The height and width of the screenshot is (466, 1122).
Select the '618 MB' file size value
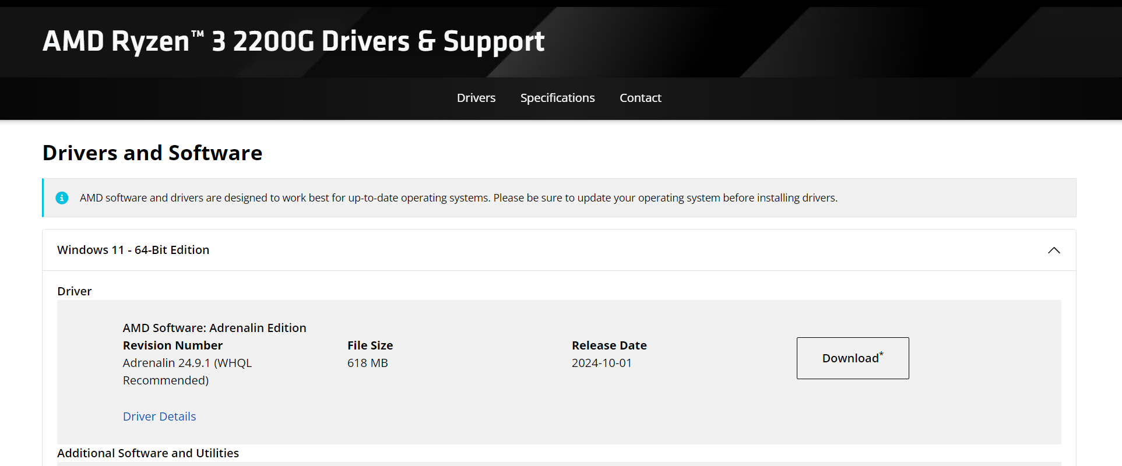368,363
